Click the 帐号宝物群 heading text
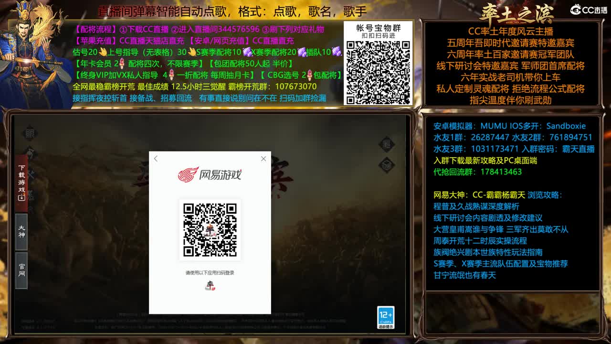This screenshot has height=344, width=611. pos(379,28)
